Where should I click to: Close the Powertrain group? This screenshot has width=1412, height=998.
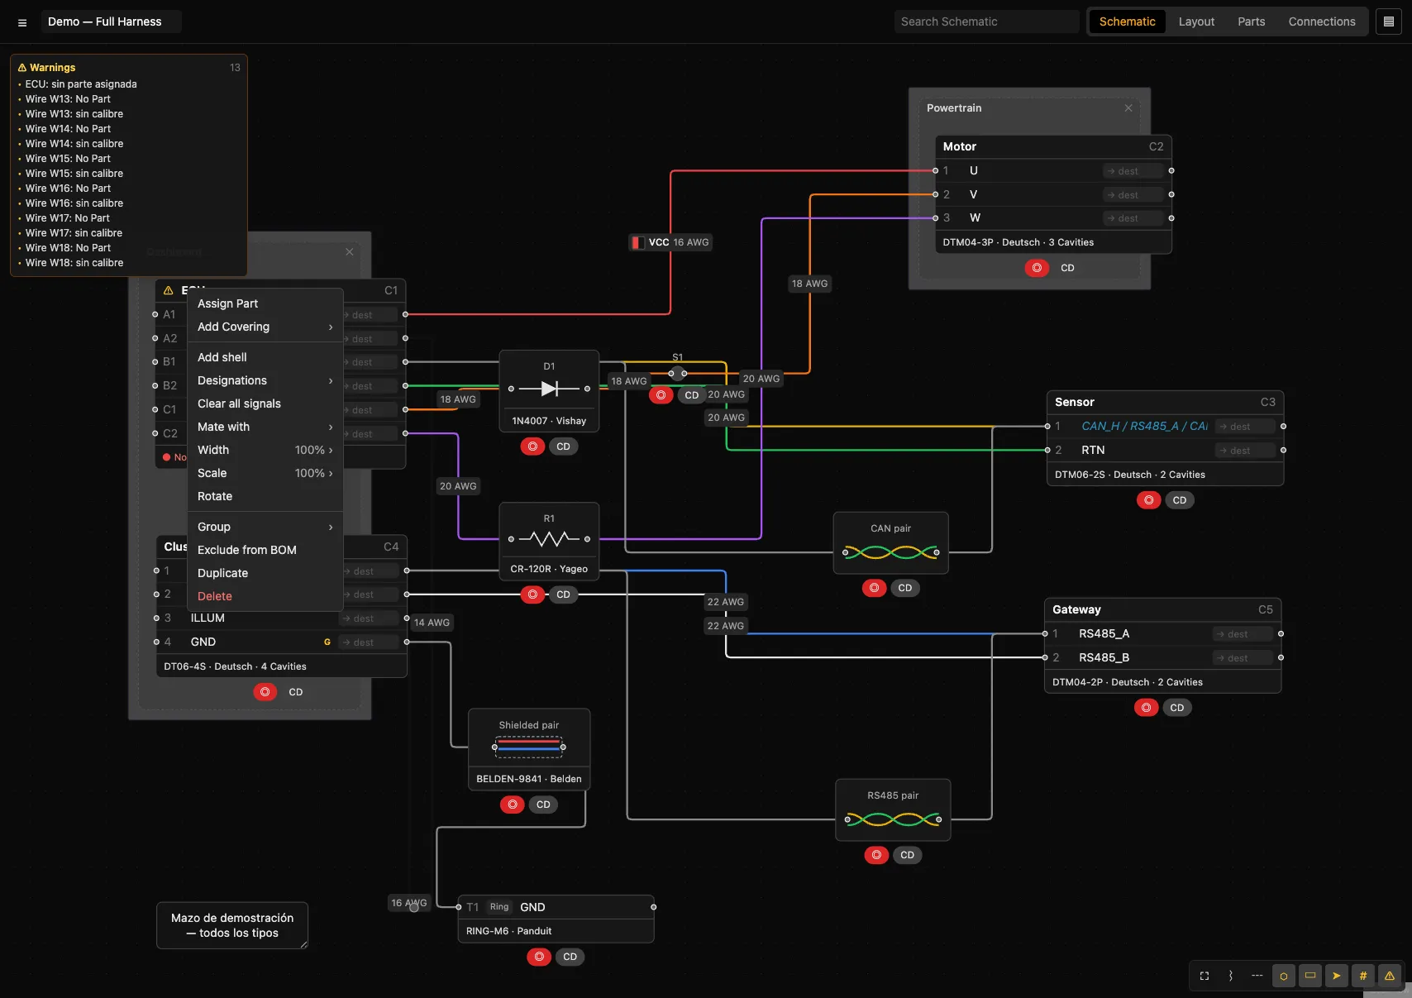coord(1128,108)
